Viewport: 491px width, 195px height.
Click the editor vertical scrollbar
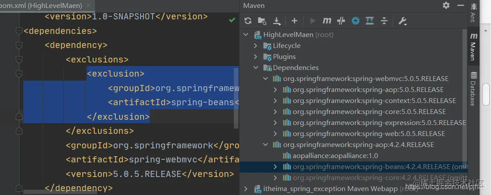(236, 98)
